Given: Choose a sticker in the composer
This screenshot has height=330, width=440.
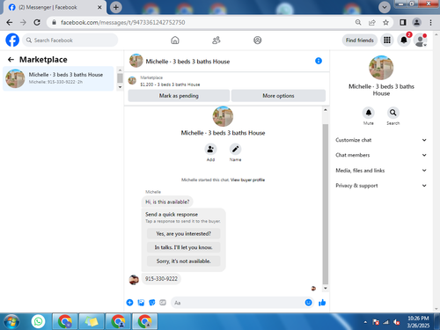Looking at the screenshot, I should [152, 303].
